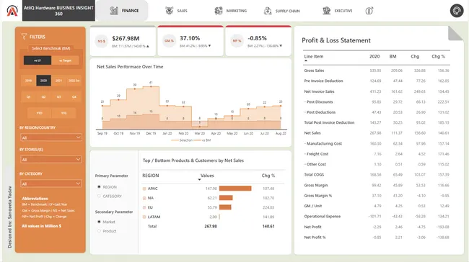The image size is (469, 262).
Task: Click the 2020 column header in P&L
Action: pos(374,56)
